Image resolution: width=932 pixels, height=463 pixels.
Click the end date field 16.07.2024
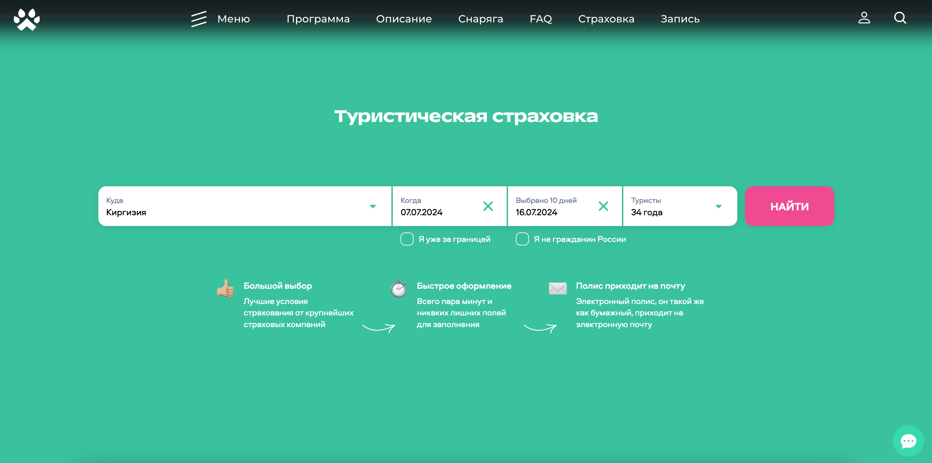coord(564,206)
